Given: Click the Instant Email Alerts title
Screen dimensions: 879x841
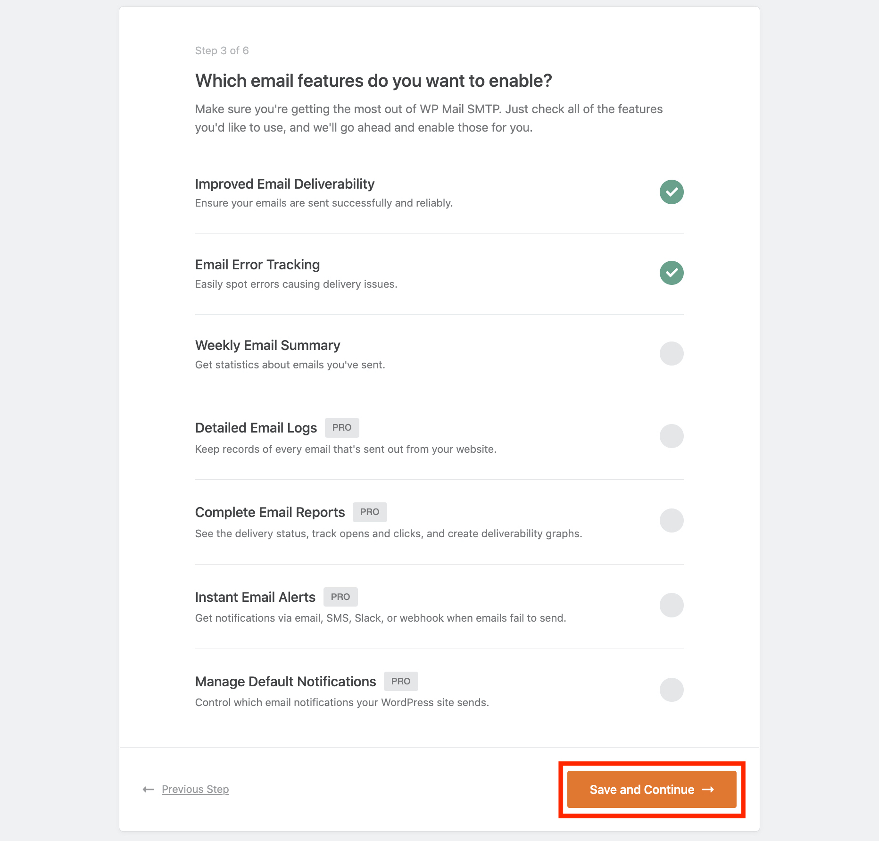Looking at the screenshot, I should [x=255, y=597].
